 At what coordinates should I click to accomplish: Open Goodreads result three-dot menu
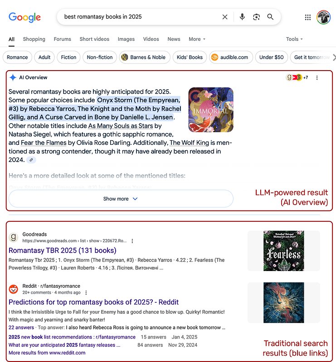pos(132,241)
